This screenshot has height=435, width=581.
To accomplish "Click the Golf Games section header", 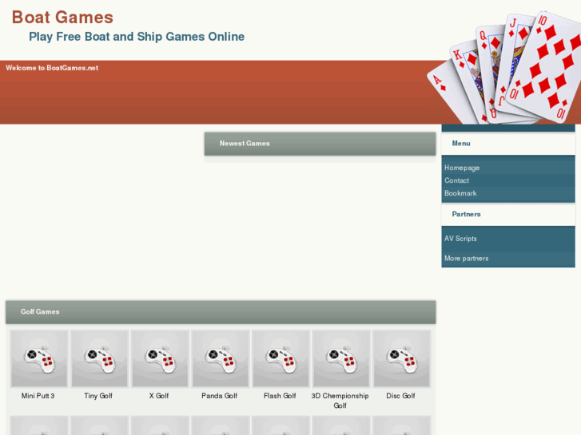I will coord(221,312).
